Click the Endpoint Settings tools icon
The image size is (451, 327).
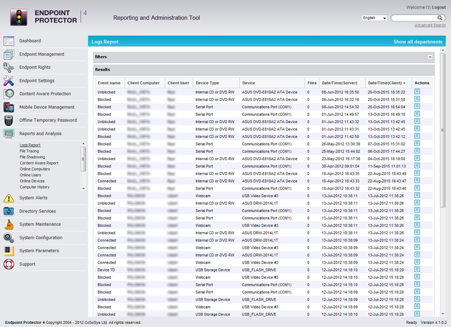[8, 81]
